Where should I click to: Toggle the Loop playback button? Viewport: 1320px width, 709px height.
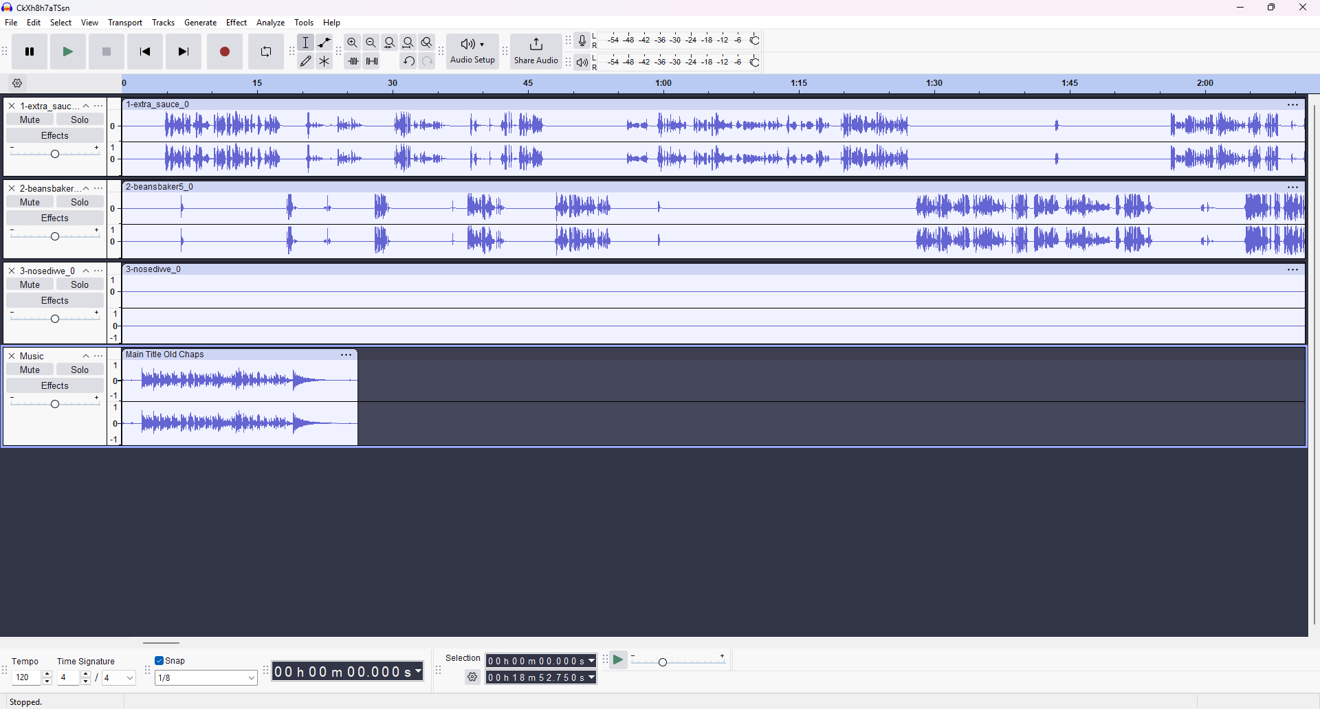click(x=265, y=52)
